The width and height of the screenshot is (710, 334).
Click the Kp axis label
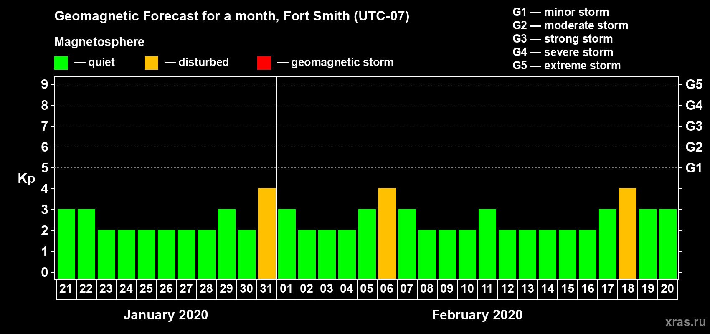[x=26, y=179]
